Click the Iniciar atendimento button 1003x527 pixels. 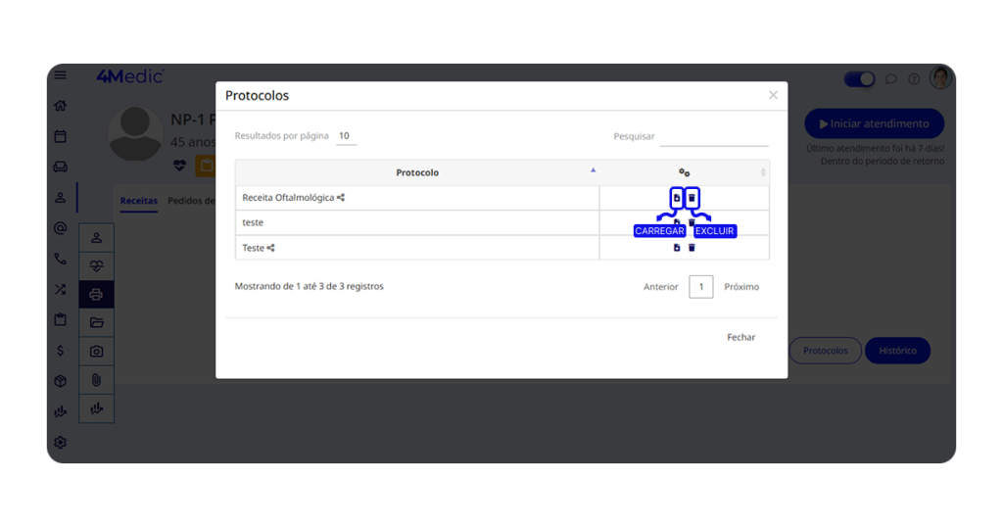pyautogui.click(x=874, y=124)
